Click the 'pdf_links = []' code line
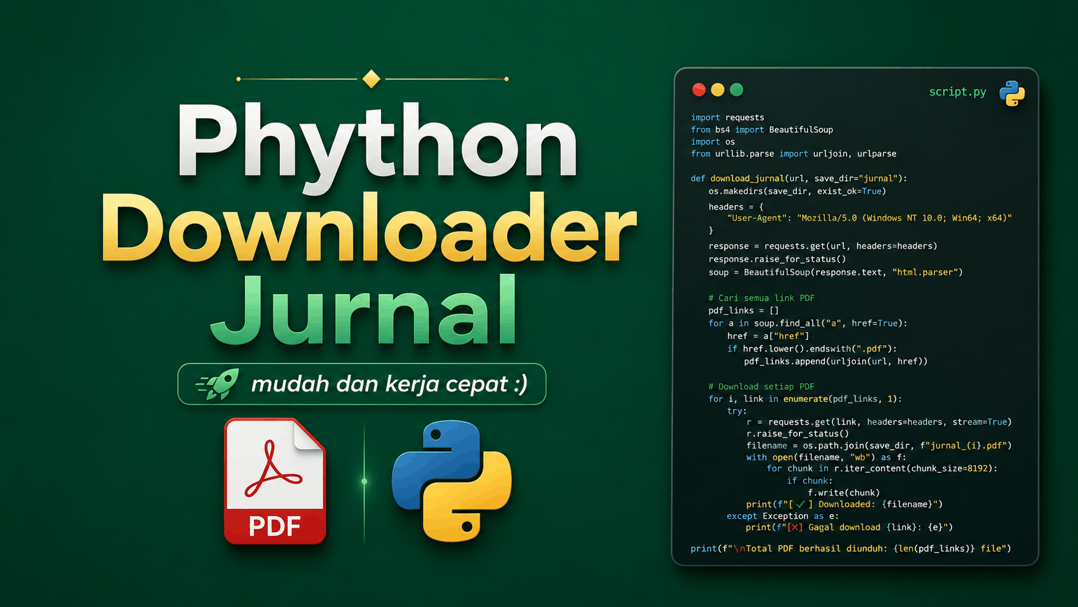 tap(743, 310)
